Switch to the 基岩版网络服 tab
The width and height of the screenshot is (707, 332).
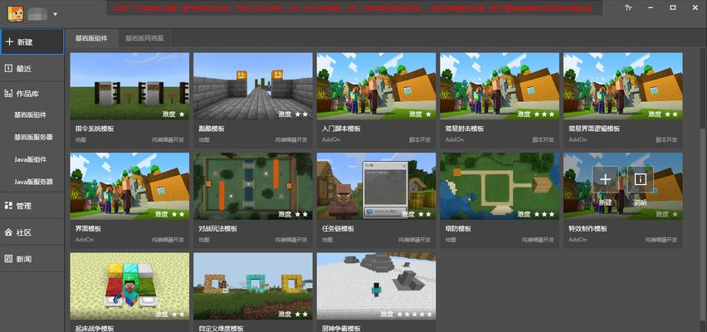[144, 38]
